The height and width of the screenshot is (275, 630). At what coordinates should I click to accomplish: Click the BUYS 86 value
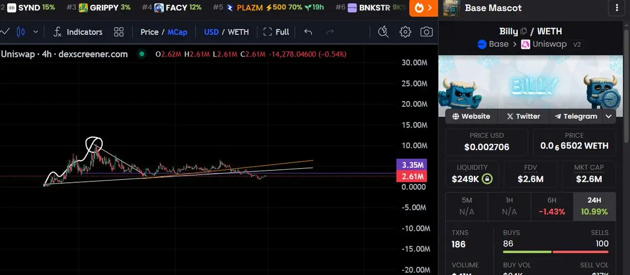tap(508, 244)
